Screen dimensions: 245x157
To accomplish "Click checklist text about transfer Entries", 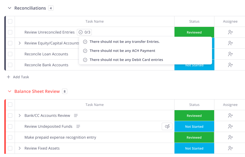I will (124, 42).
